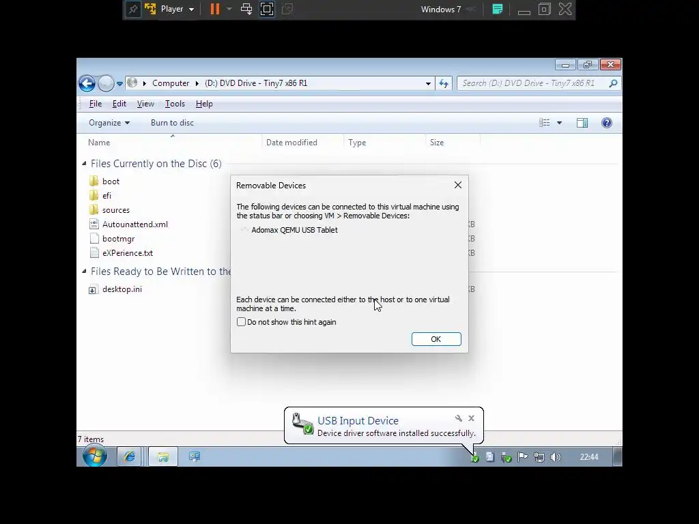
Task: Click the search magnifier icon
Action: point(614,83)
